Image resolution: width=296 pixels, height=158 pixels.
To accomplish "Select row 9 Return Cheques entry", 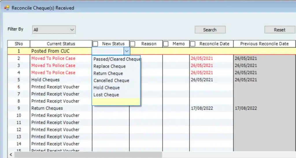I will [47, 108].
